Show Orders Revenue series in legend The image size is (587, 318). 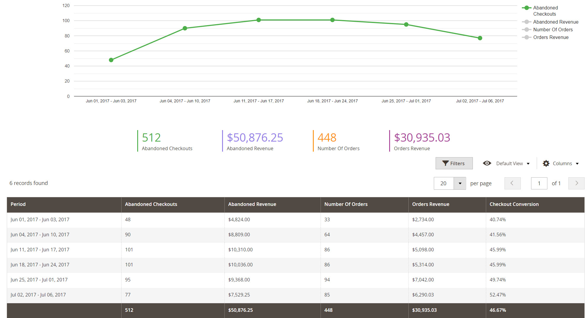pos(551,37)
